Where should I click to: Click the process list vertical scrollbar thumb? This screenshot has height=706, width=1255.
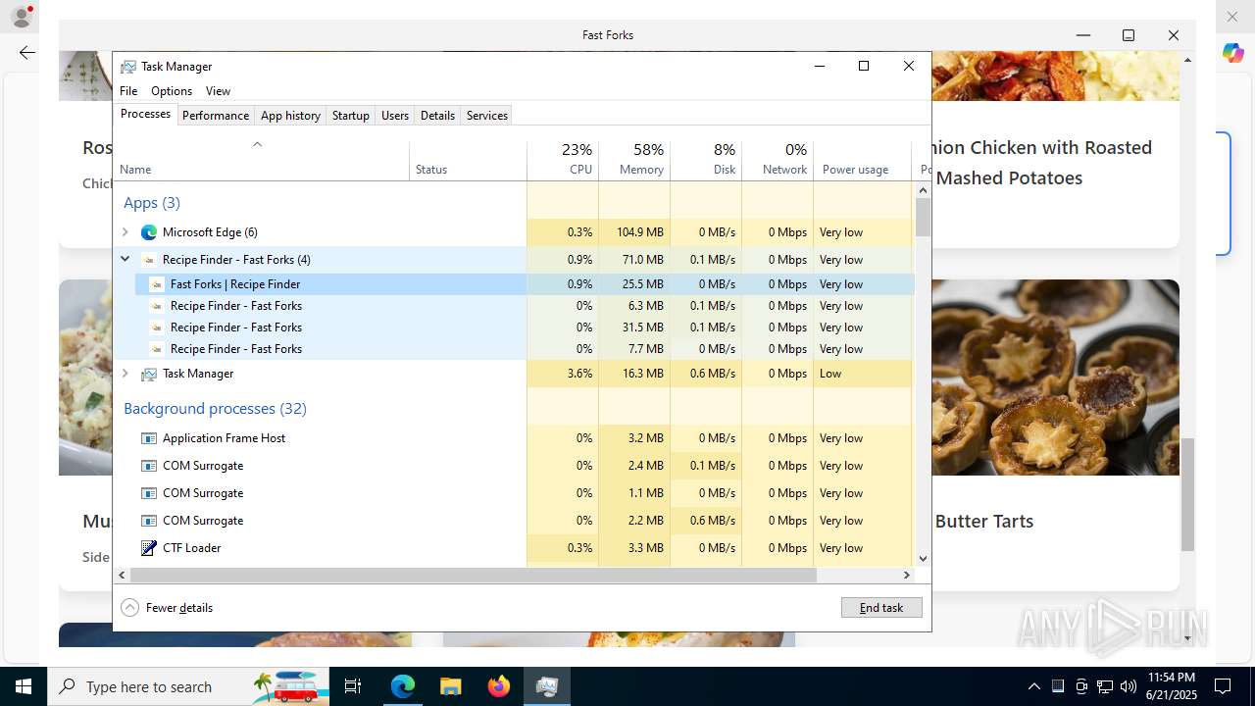pyautogui.click(x=923, y=217)
